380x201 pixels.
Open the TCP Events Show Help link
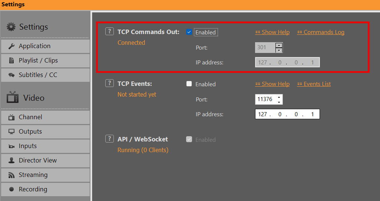[272, 84]
